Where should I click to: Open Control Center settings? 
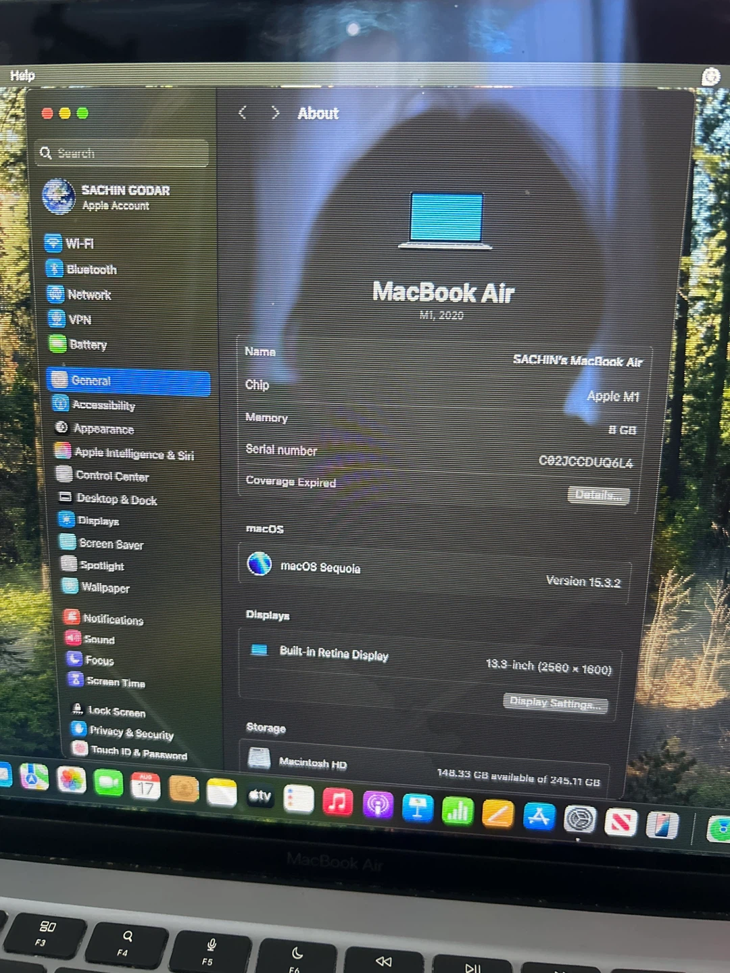pyautogui.click(x=103, y=476)
